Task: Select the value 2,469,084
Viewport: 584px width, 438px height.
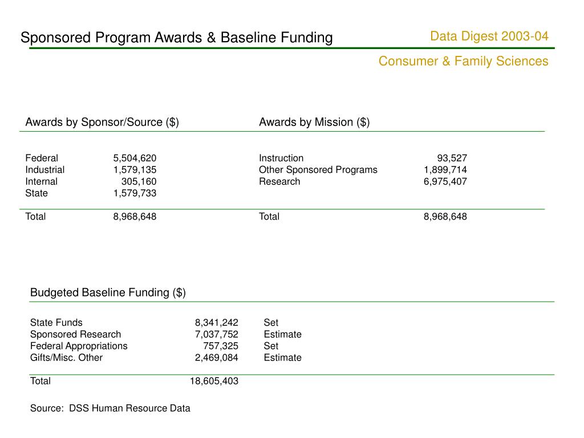Action: click(217, 358)
